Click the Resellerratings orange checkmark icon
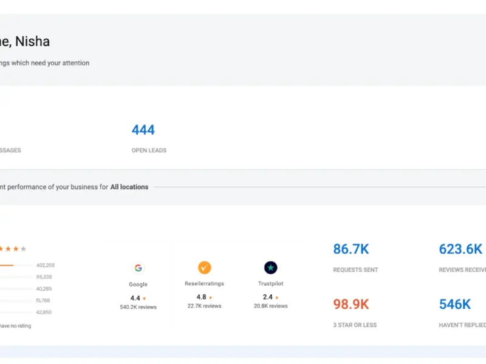 (205, 268)
